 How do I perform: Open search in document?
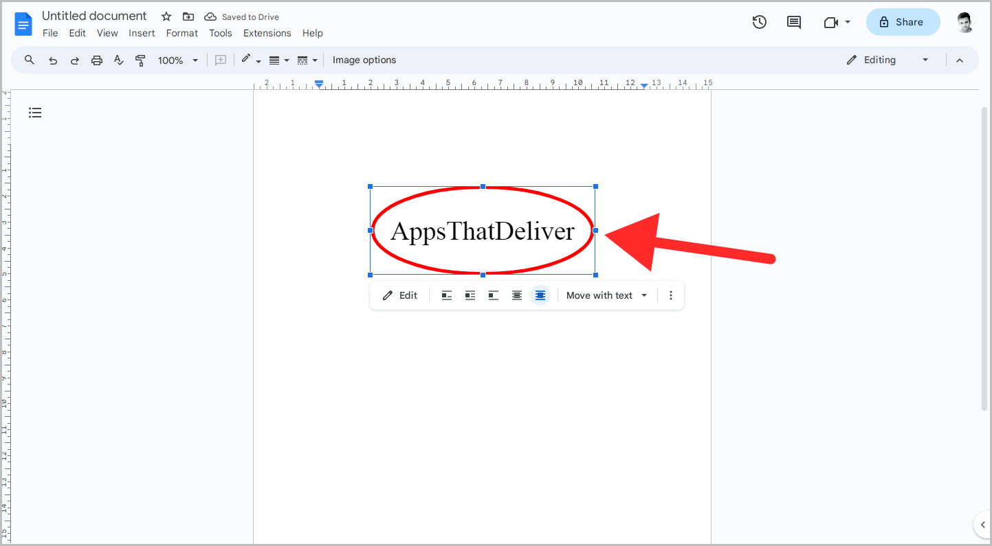tap(29, 60)
